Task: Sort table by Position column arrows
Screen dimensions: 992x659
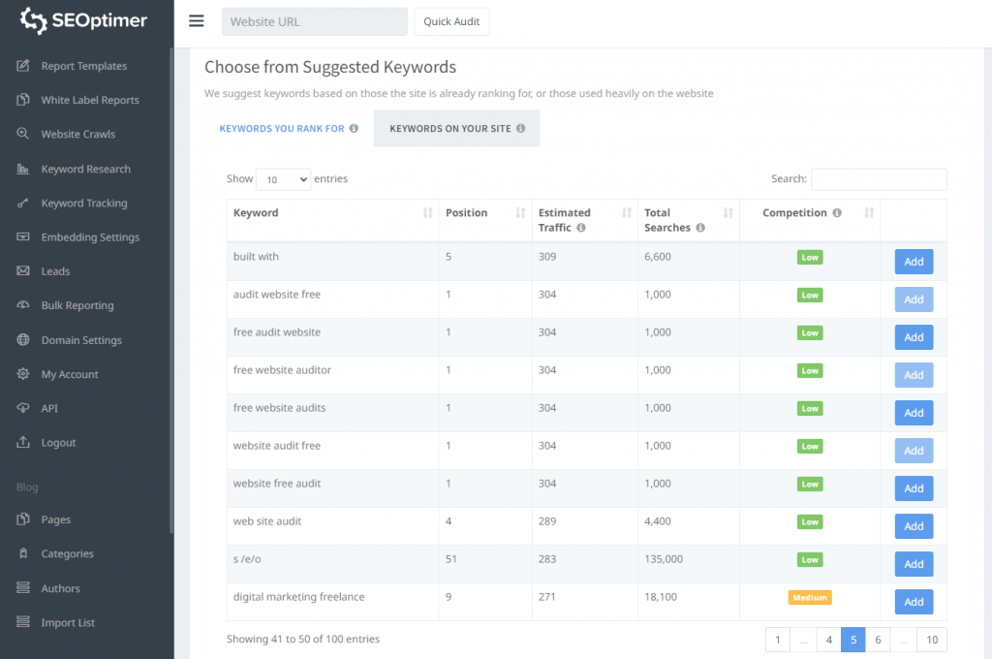Action: [520, 213]
